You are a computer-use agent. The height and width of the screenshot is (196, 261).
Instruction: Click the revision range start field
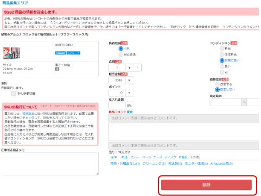226,102
